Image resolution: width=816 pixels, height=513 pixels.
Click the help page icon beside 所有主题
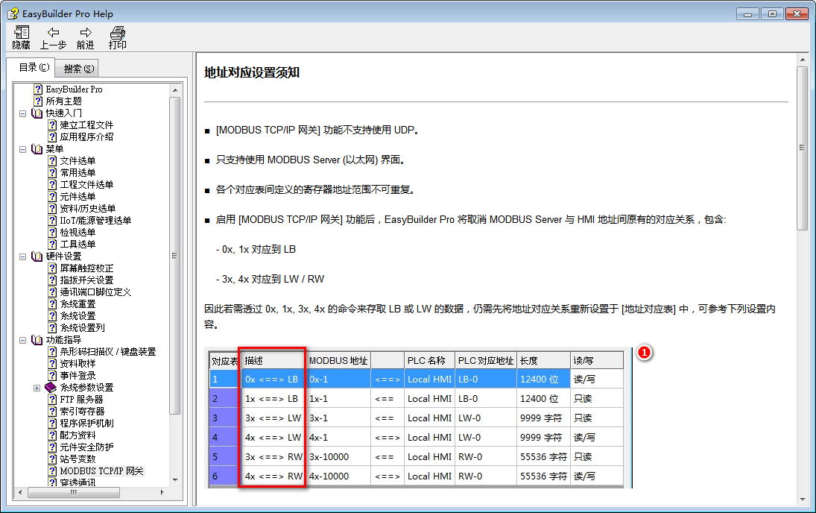click(x=38, y=101)
